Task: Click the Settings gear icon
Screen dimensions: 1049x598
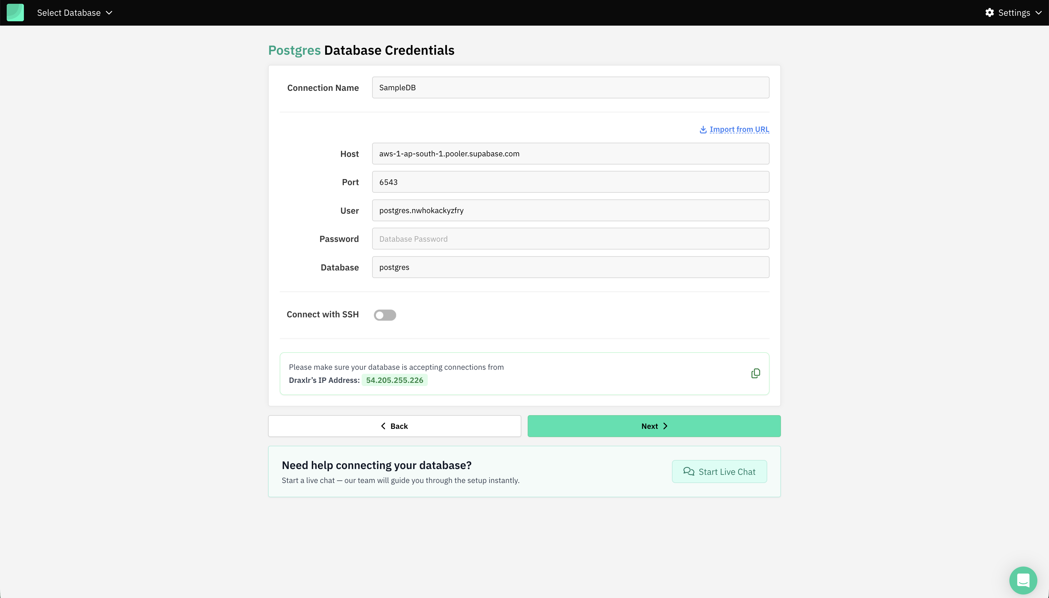Action: point(989,13)
